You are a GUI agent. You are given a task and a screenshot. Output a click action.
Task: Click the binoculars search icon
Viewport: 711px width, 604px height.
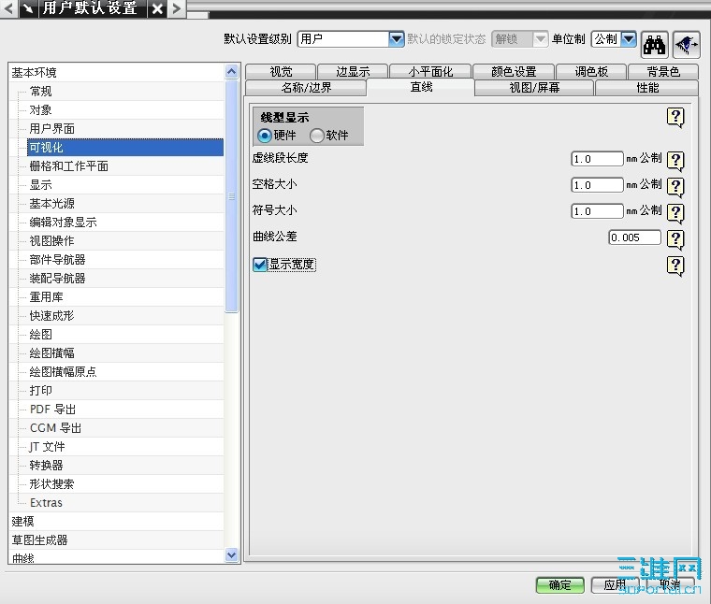[x=654, y=44]
